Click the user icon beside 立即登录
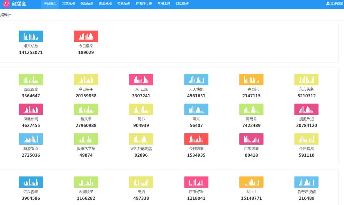The height and width of the screenshot is (205, 344). tap(328, 3)
